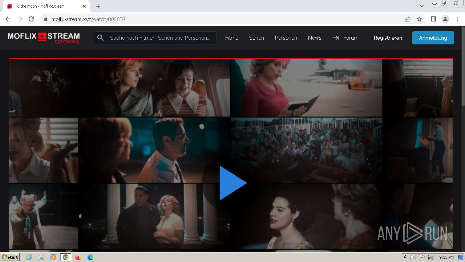Open the Chrome profile menu

click(x=445, y=19)
